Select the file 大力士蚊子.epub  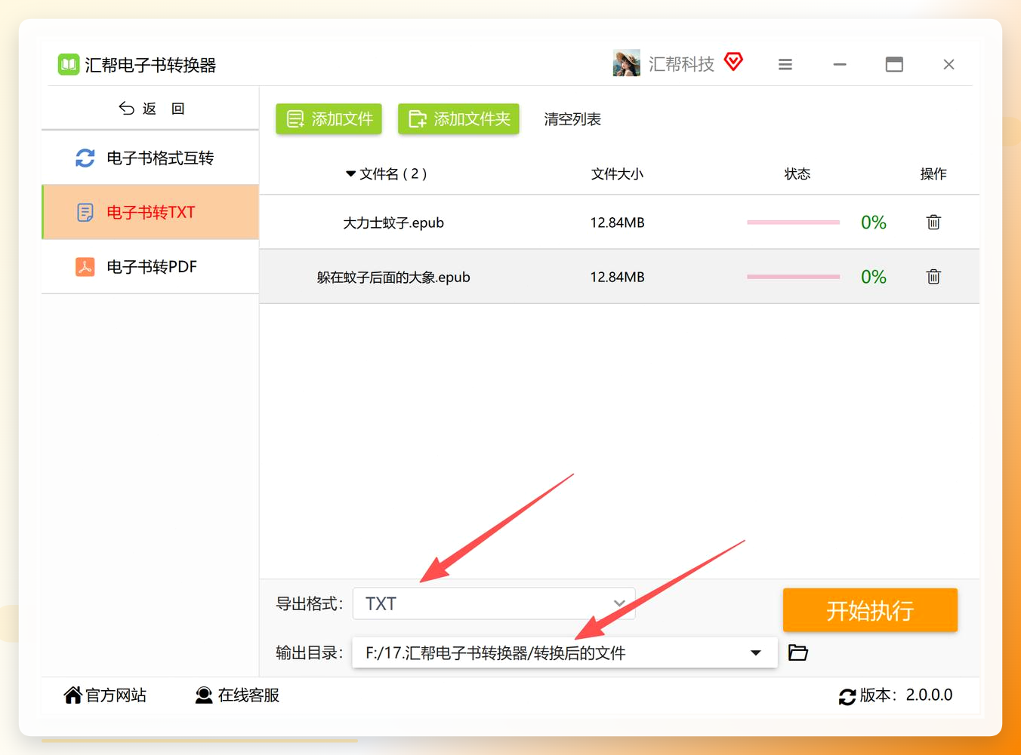(x=393, y=223)
